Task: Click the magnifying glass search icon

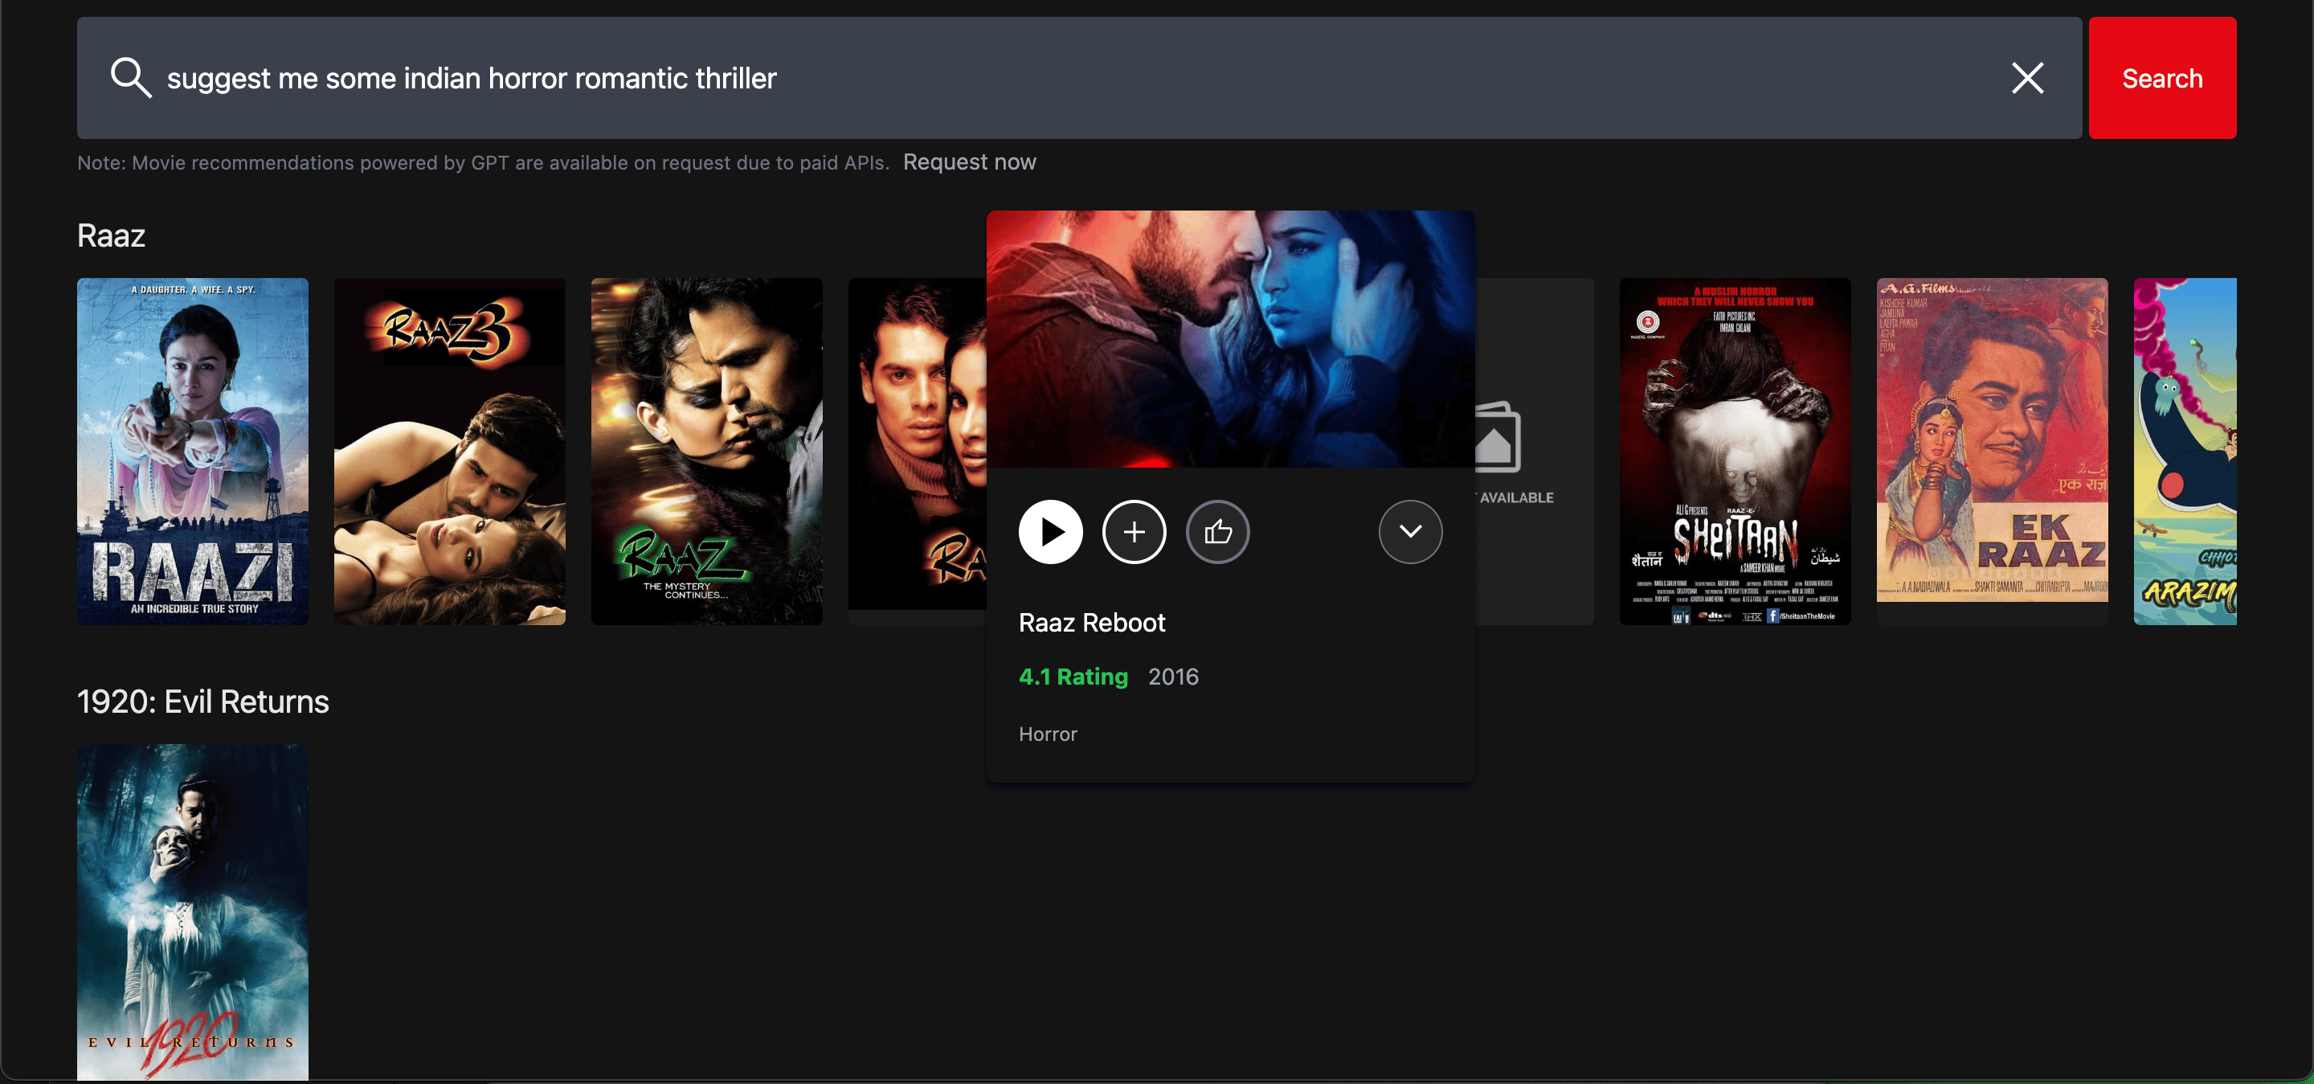Action: coord(130,78)
